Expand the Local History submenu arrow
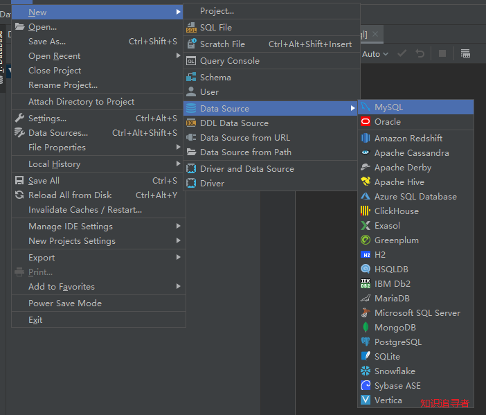 178,164
